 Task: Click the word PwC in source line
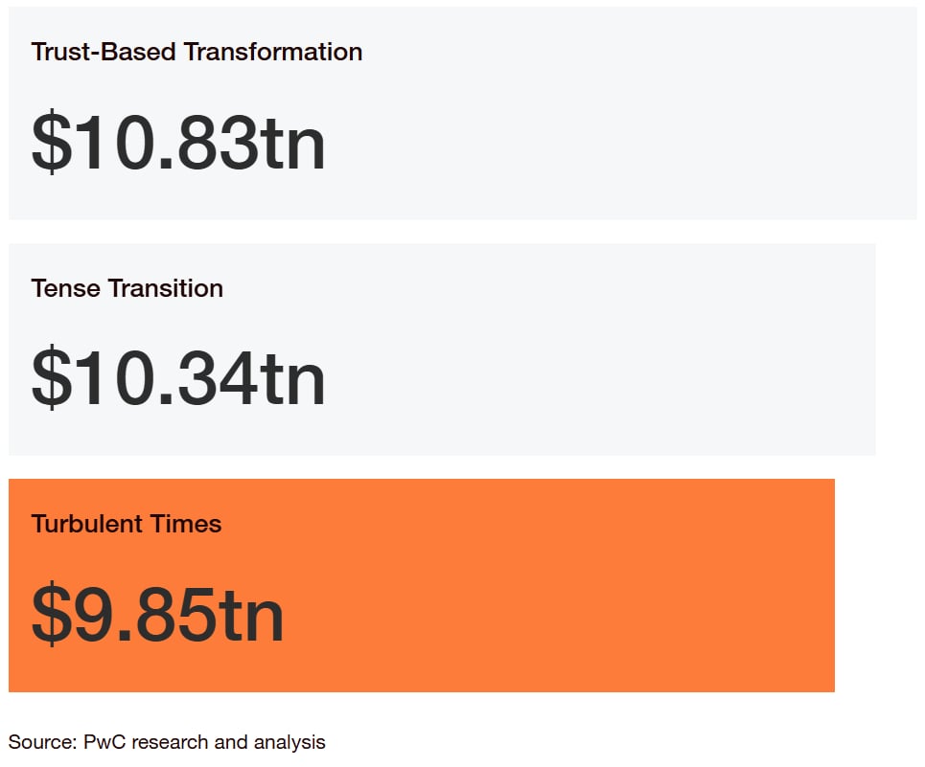[105, 742]
